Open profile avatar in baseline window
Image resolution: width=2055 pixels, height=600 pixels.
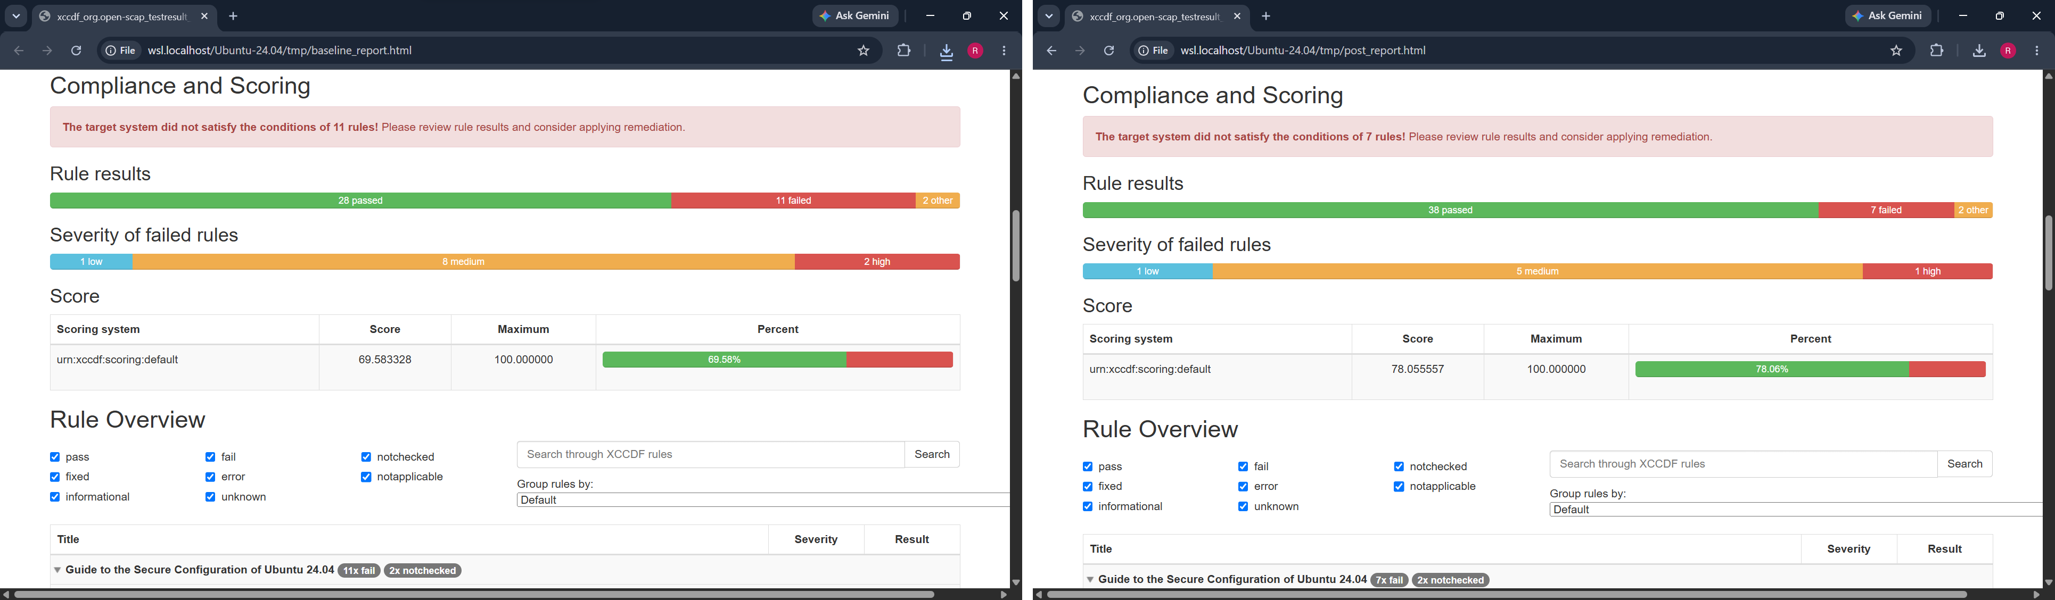pyautogui.click(x=975, y=51)
